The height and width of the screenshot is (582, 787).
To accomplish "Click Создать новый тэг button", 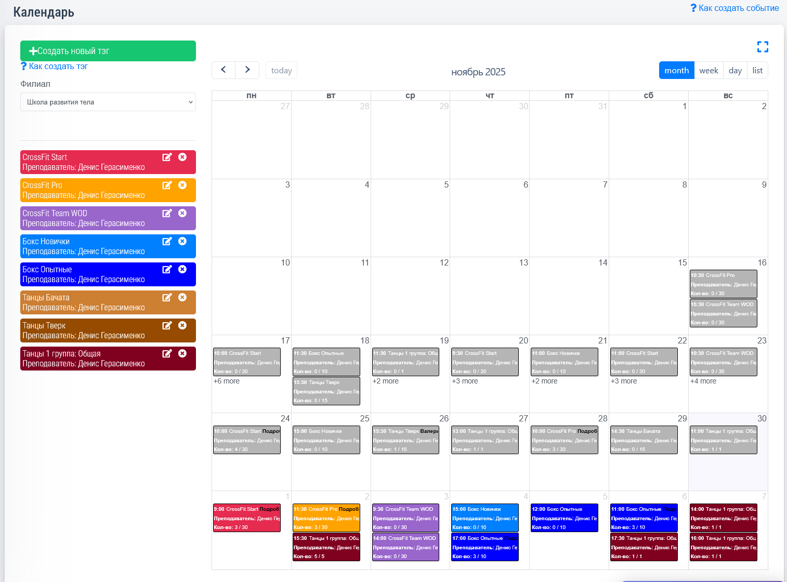I will (x=108, y=51).
